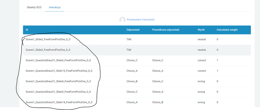
Task: Click the Id column header
Action: [27, 30]
